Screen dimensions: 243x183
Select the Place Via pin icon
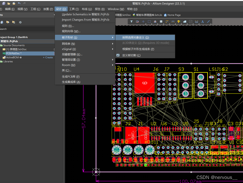[179, 22]
